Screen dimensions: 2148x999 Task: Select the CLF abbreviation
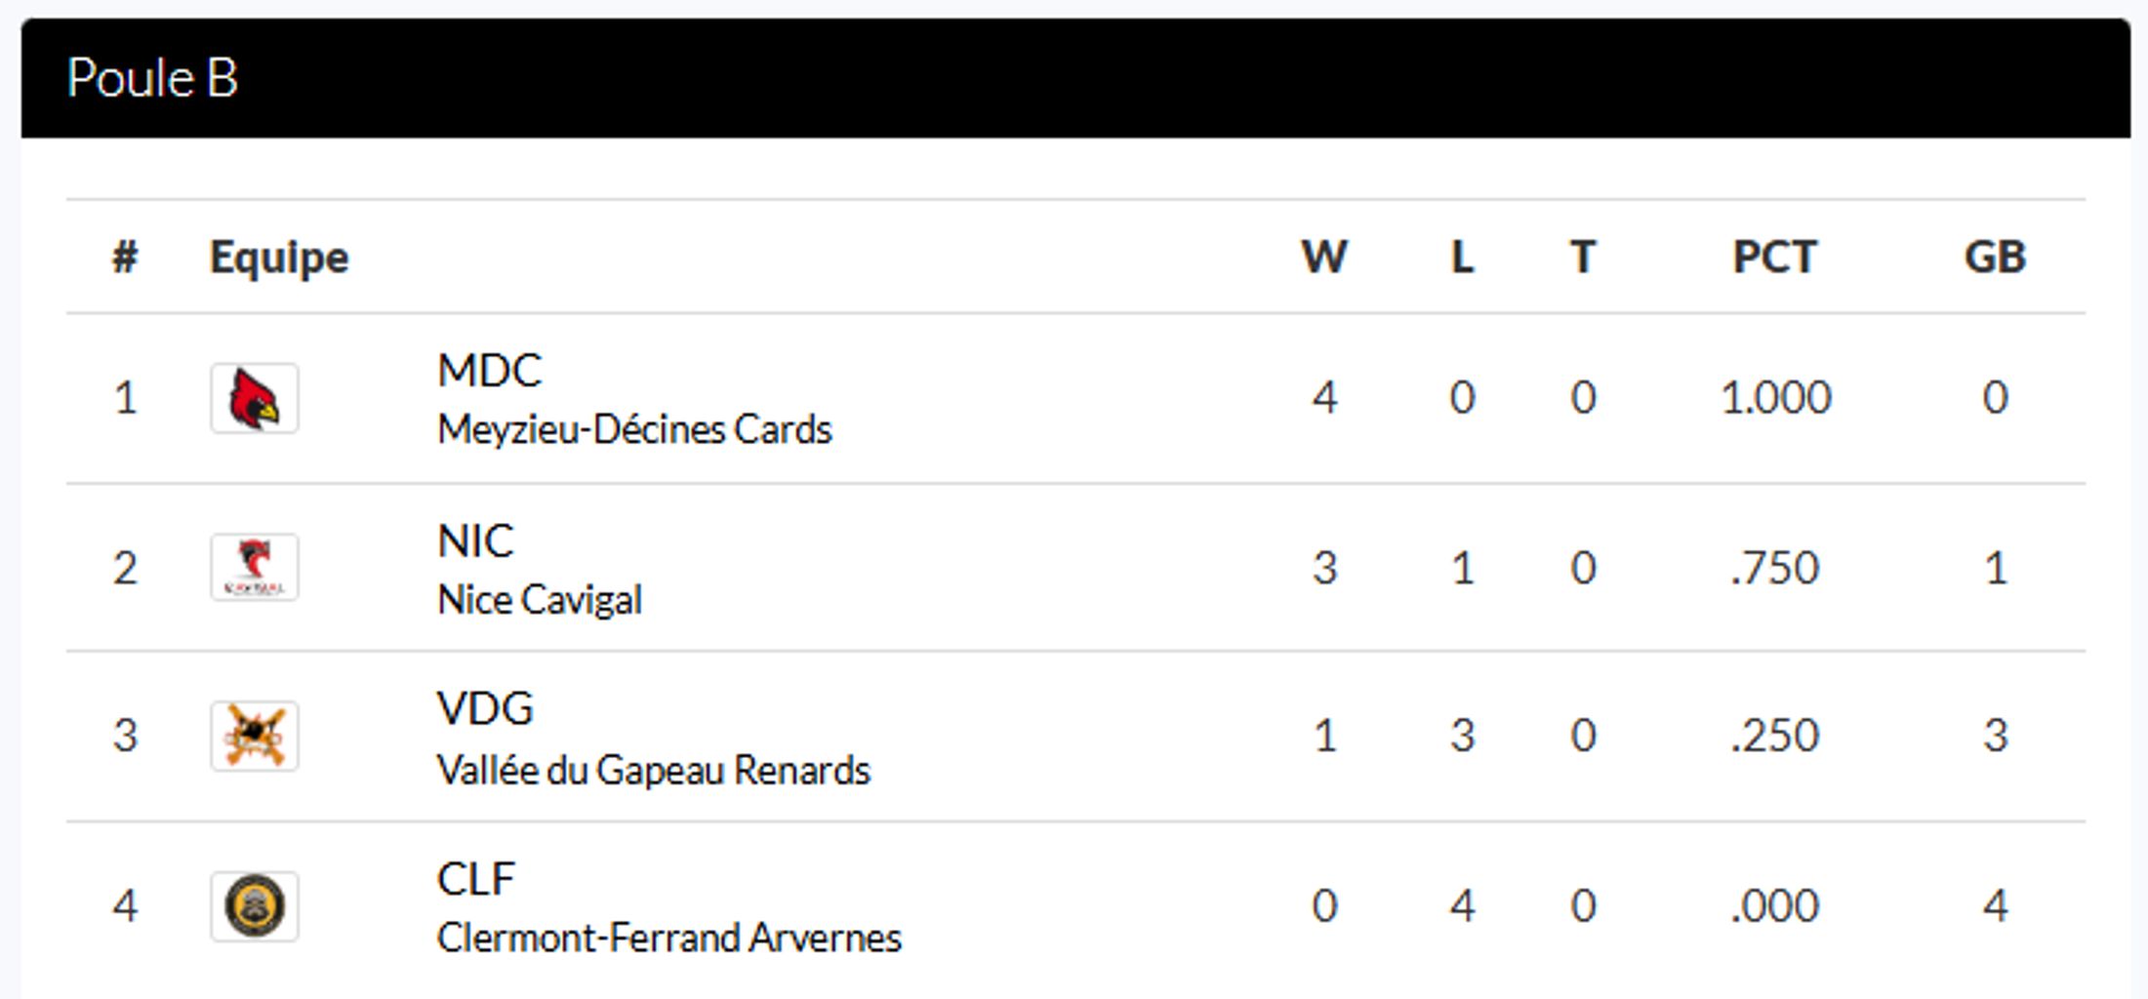tap(475, 878)
